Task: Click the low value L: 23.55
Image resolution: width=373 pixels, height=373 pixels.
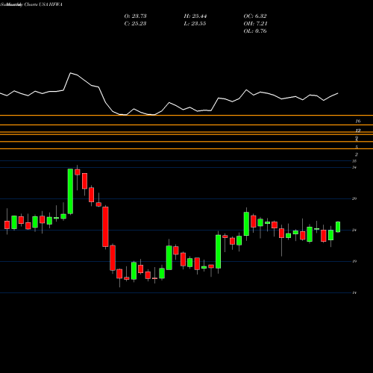Action: [195, 24]
